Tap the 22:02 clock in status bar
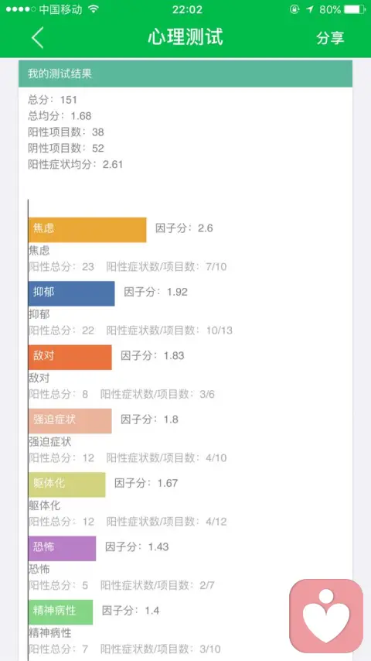Image resolution: width=371 pixels, height=661 pixels. point(187,9)
